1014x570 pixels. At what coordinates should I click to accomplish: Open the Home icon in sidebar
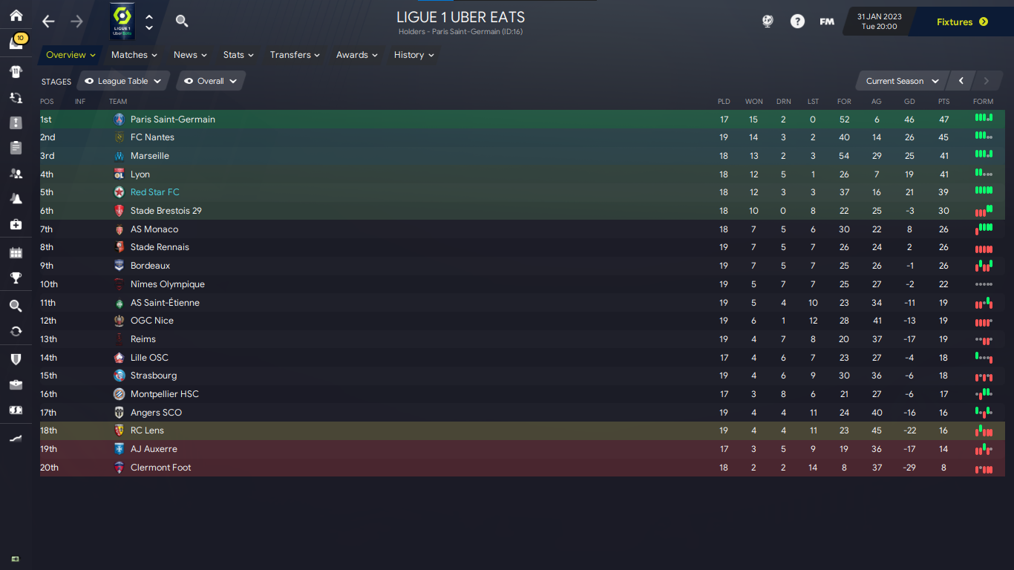pos(16,15)
